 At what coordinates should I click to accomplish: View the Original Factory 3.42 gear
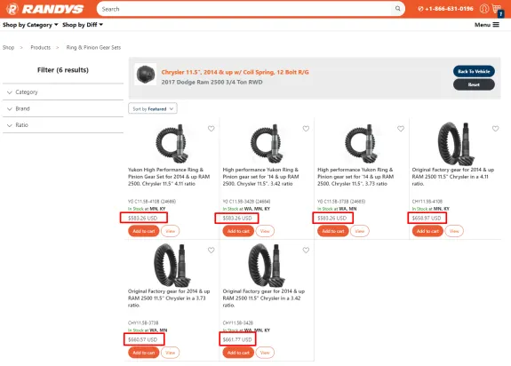click(x=265, y=353)
